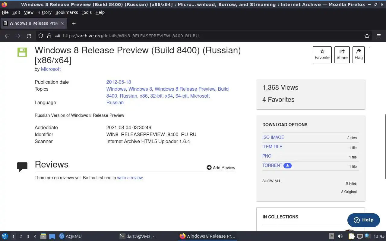Click the Add Review label
Image resolution: width=386 pixels, height=241 pixels.
click(x=224, y=168)
